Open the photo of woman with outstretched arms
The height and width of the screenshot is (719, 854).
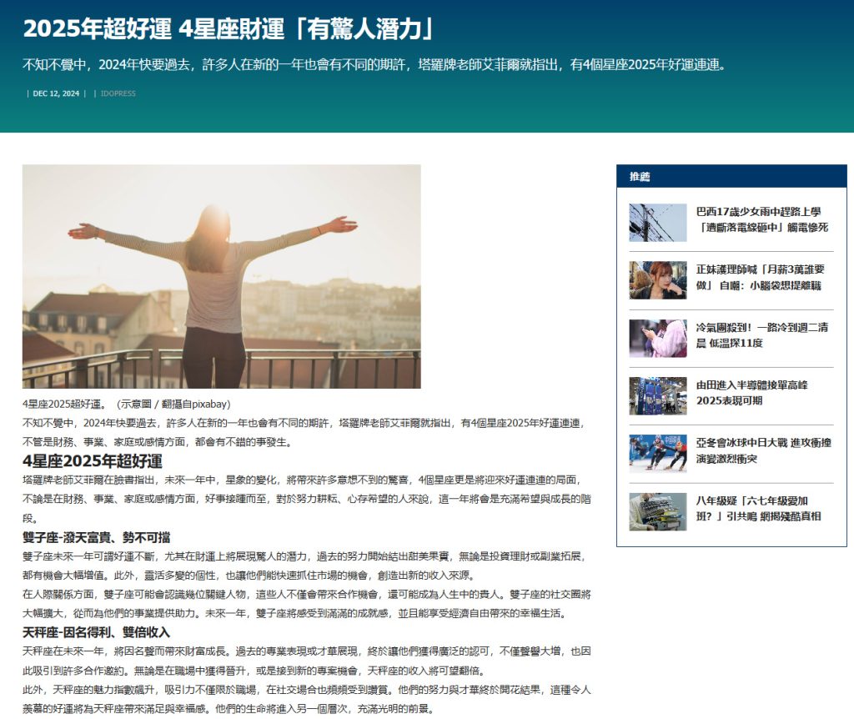pyautogui.click(x=221, y=276)
